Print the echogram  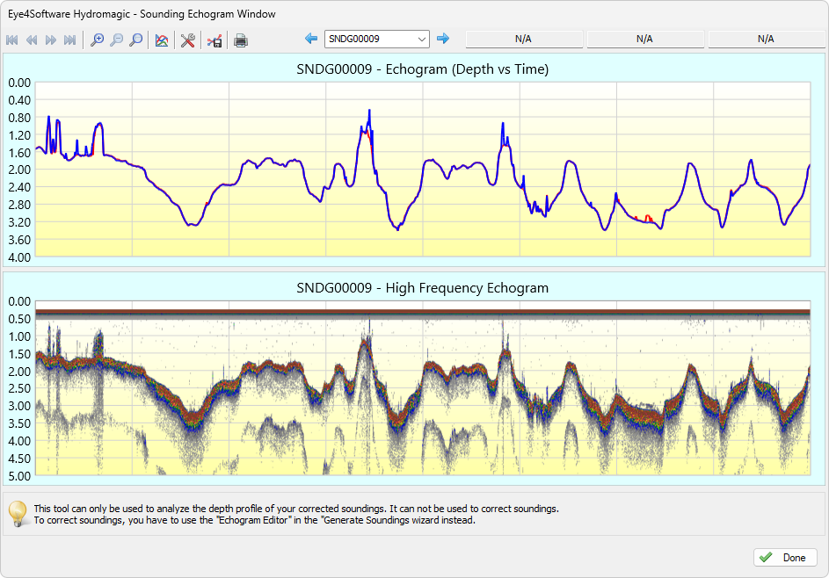point(241,40)
